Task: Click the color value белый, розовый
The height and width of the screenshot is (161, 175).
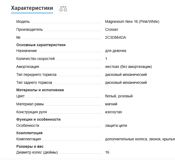Action: [119, 96]
